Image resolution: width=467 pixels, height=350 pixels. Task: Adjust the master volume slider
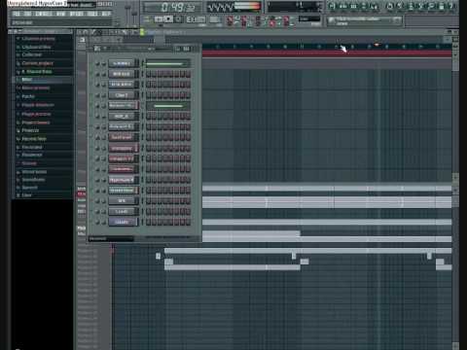(127, 15)
